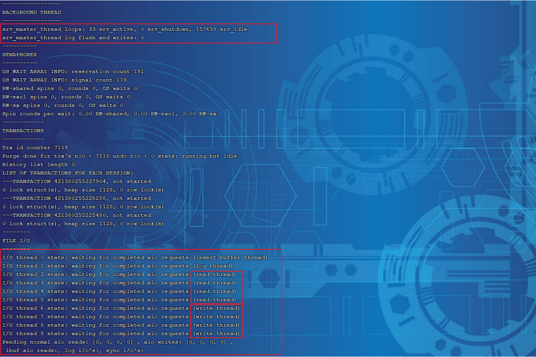The height and width of the screenshot is (357, 536).
Task: Click I/O thread 9 write thread label
Action: (216, 333)
